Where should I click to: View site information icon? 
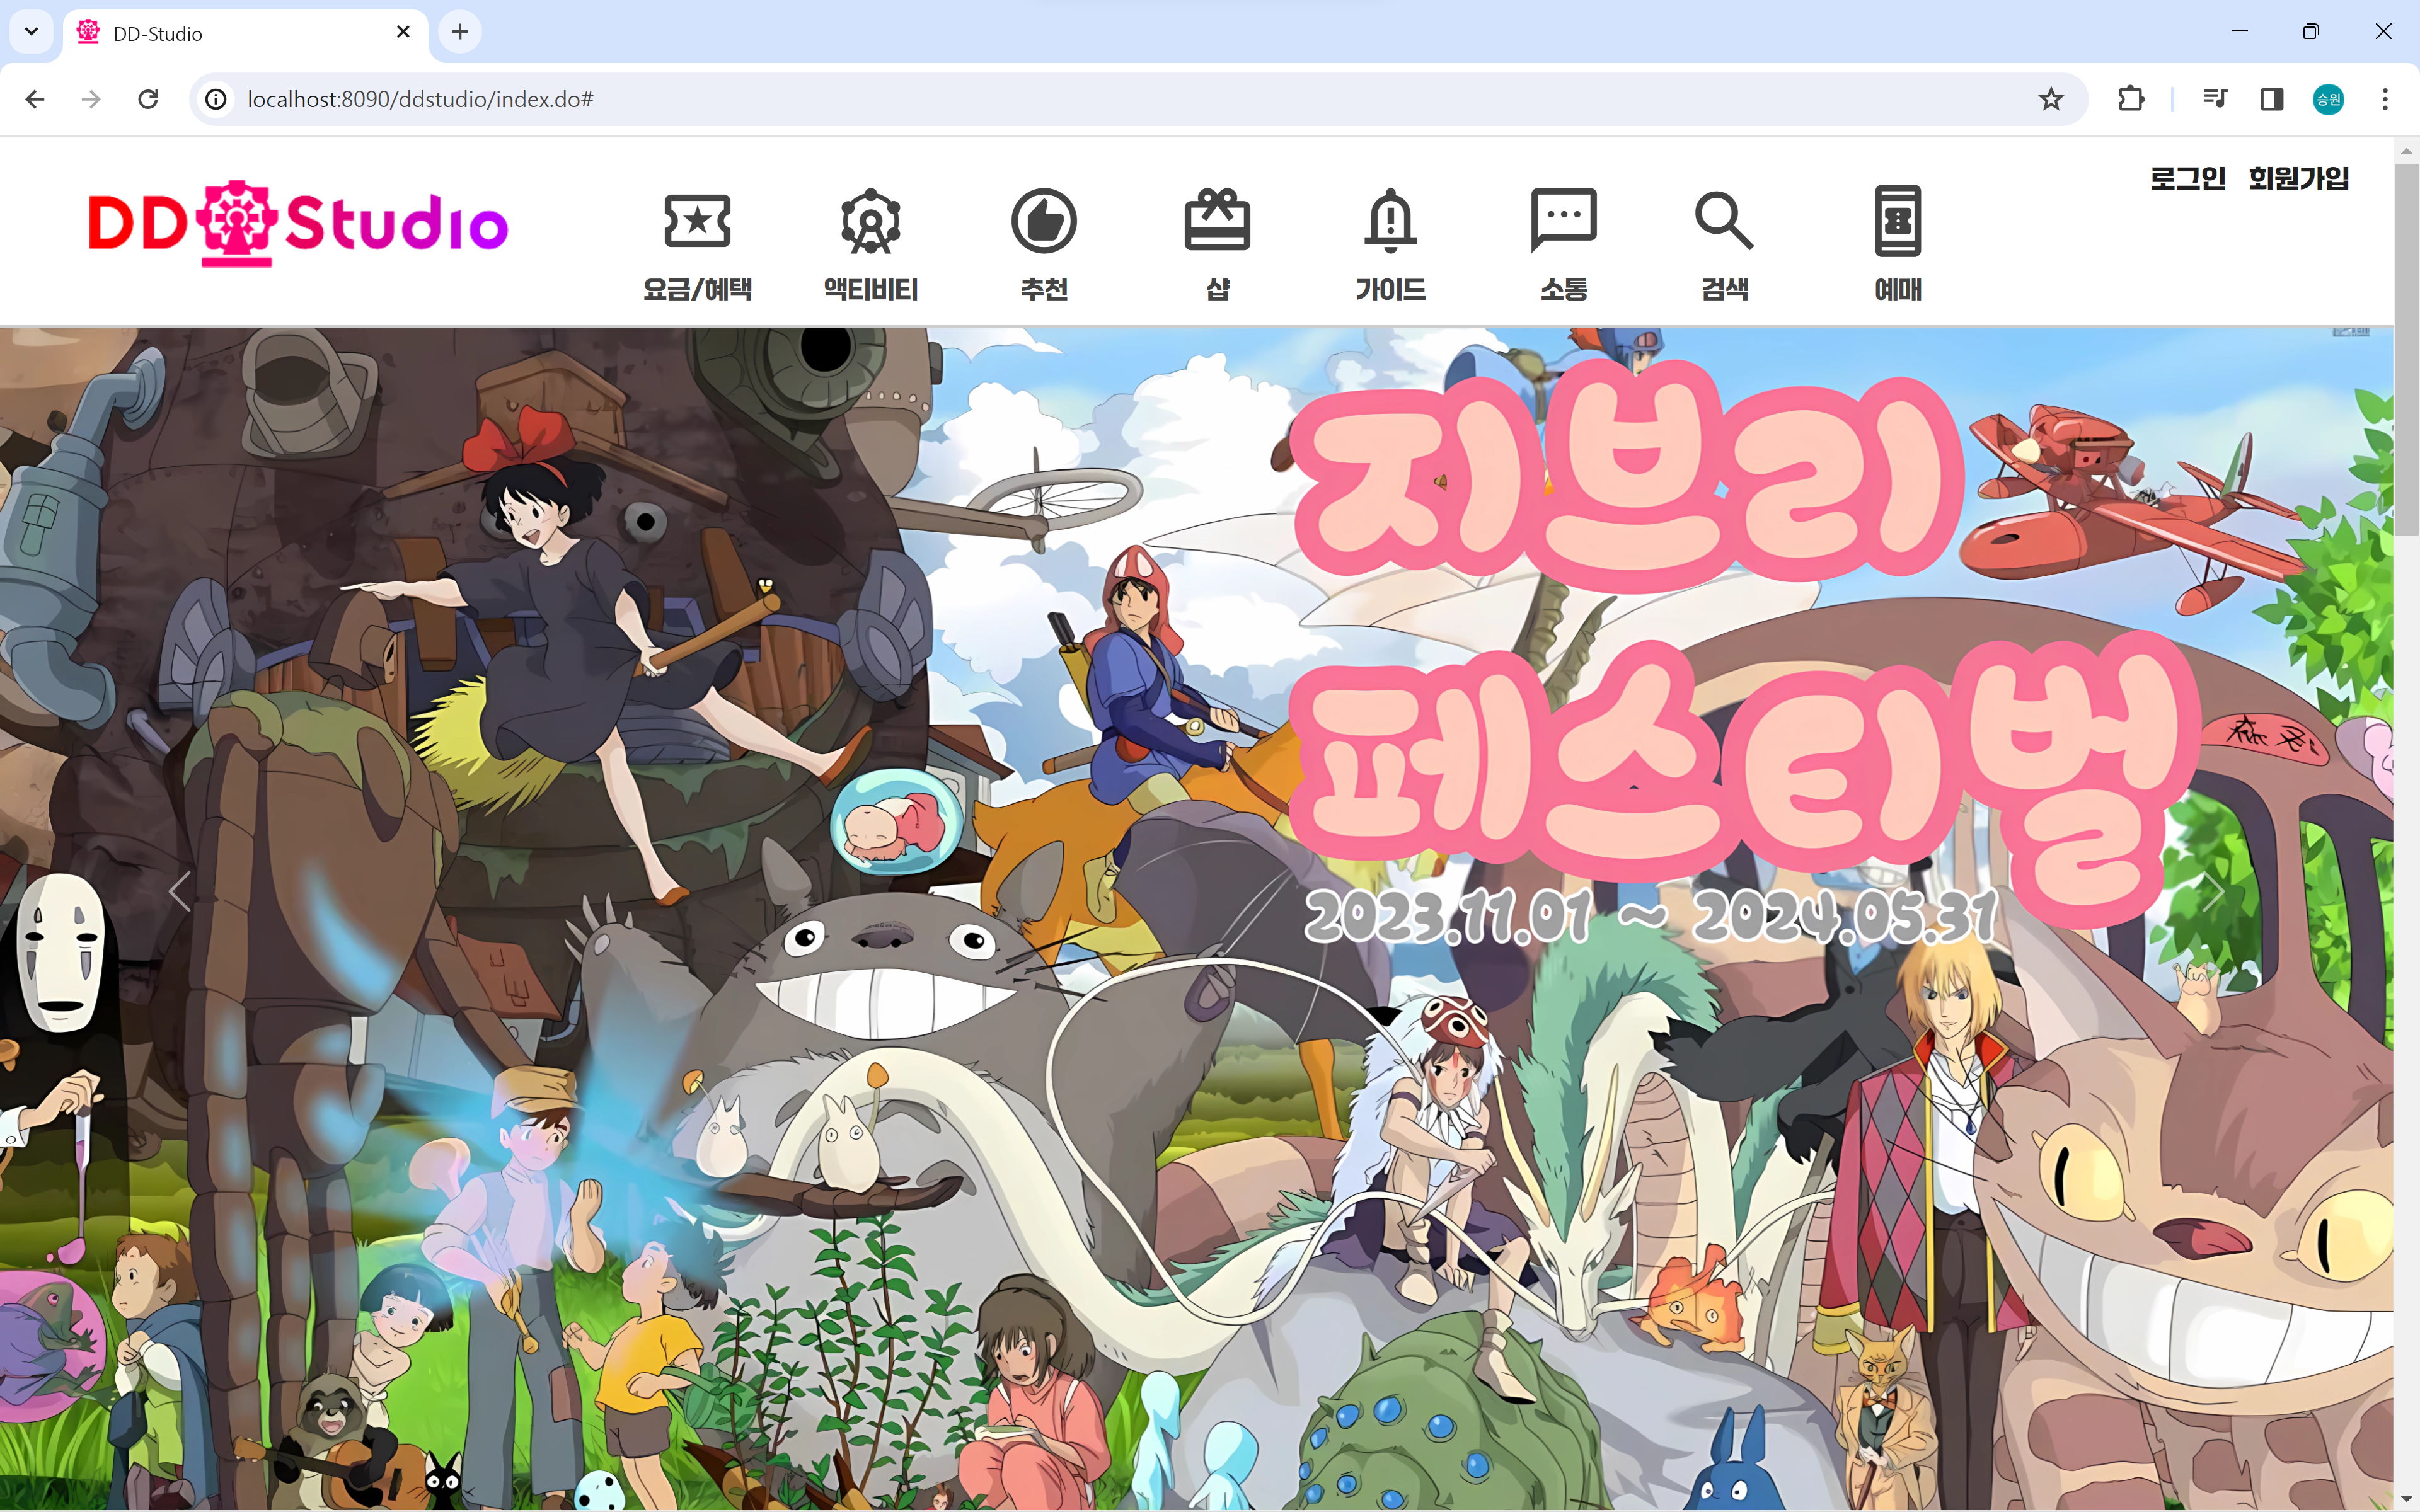(216, 99)
